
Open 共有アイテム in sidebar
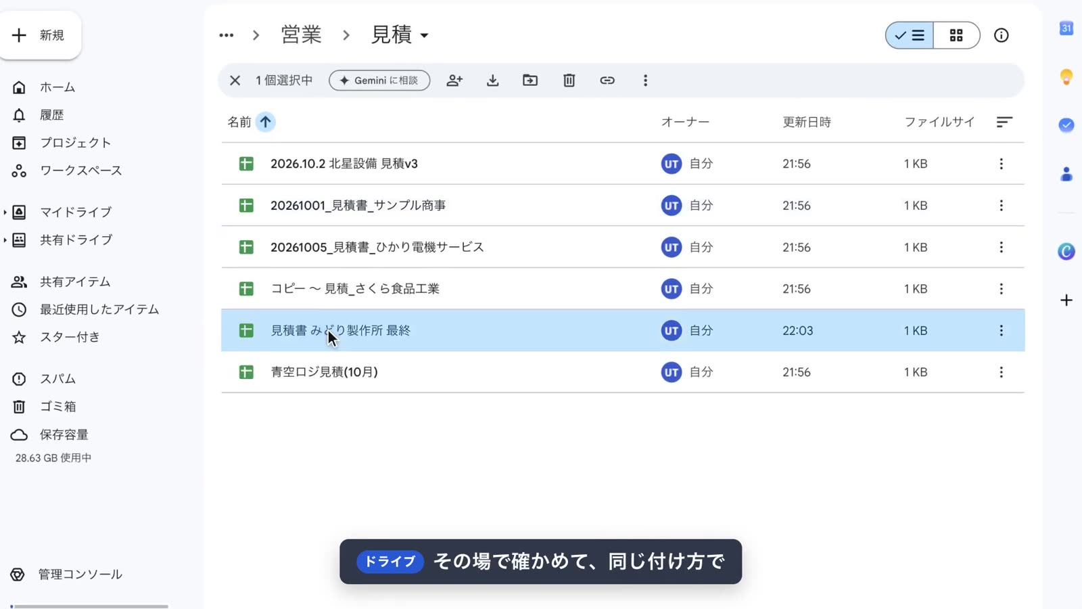click(x=62, y=281)
